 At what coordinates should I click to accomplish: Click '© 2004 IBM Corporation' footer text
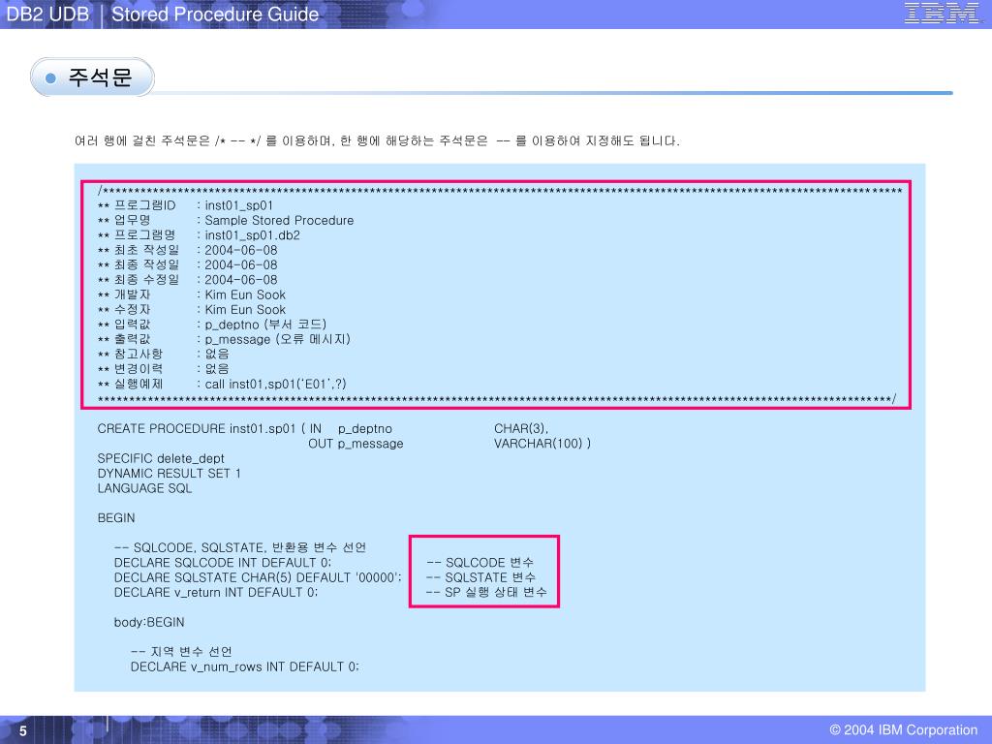[904, 729]
